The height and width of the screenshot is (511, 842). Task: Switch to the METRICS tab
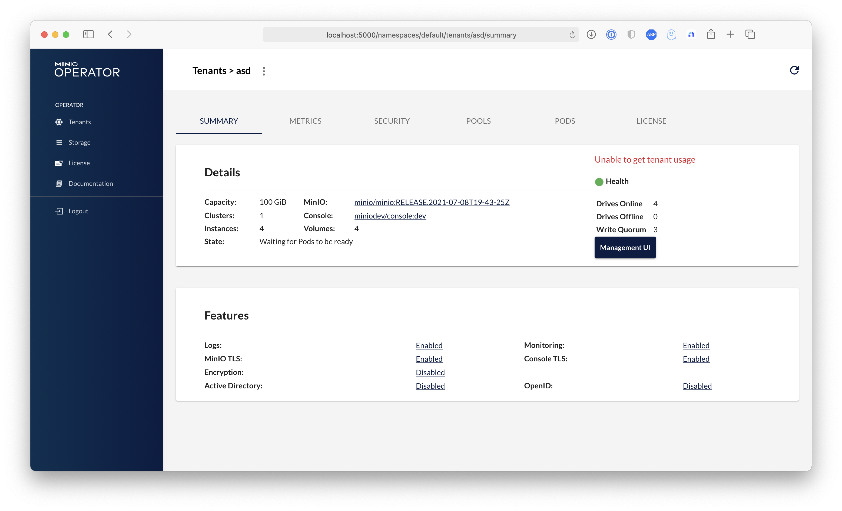coord(305,121)
